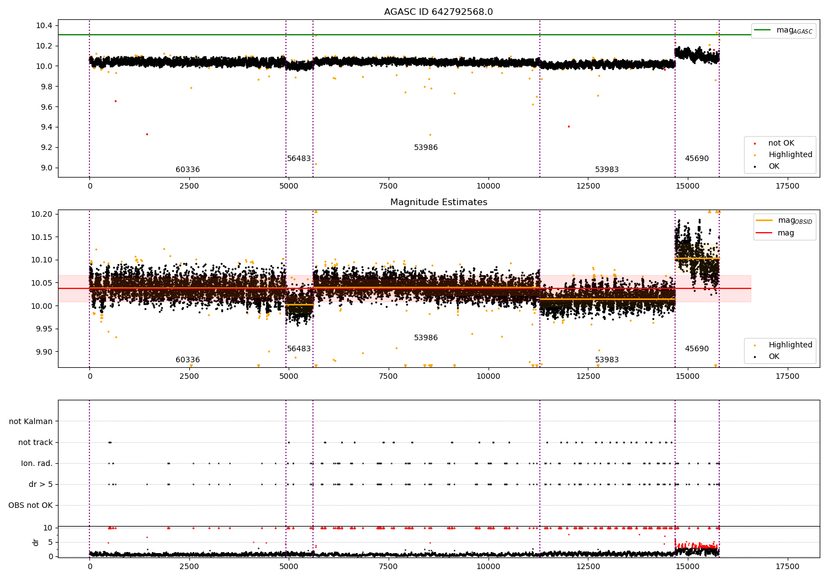Click the 'not Kalman' row label
The image size is (828, 579).
tap(31, 422)
